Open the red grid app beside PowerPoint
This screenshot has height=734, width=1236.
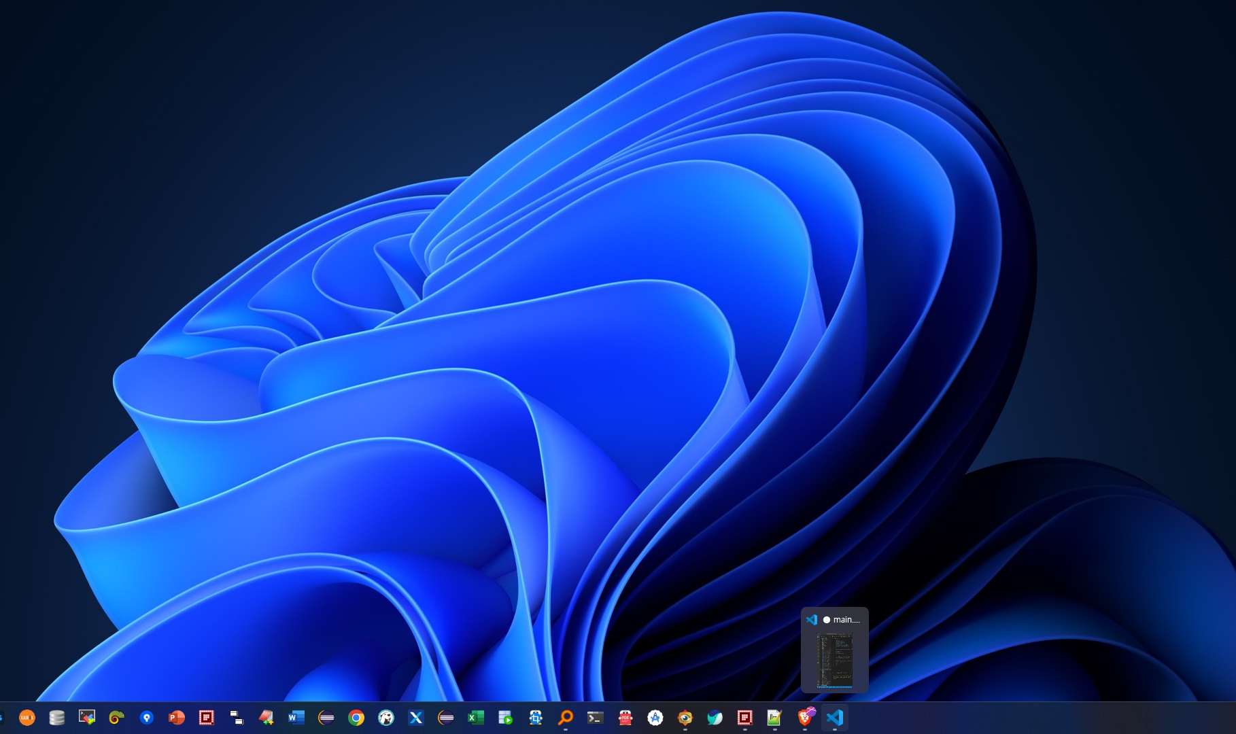coord(207,718)
